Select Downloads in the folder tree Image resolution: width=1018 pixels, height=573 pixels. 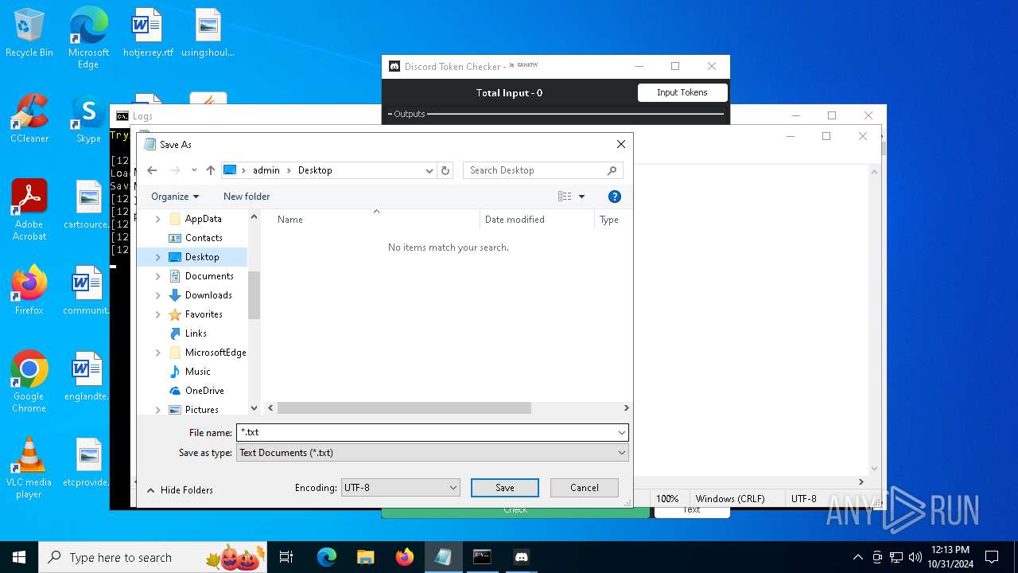208,295
